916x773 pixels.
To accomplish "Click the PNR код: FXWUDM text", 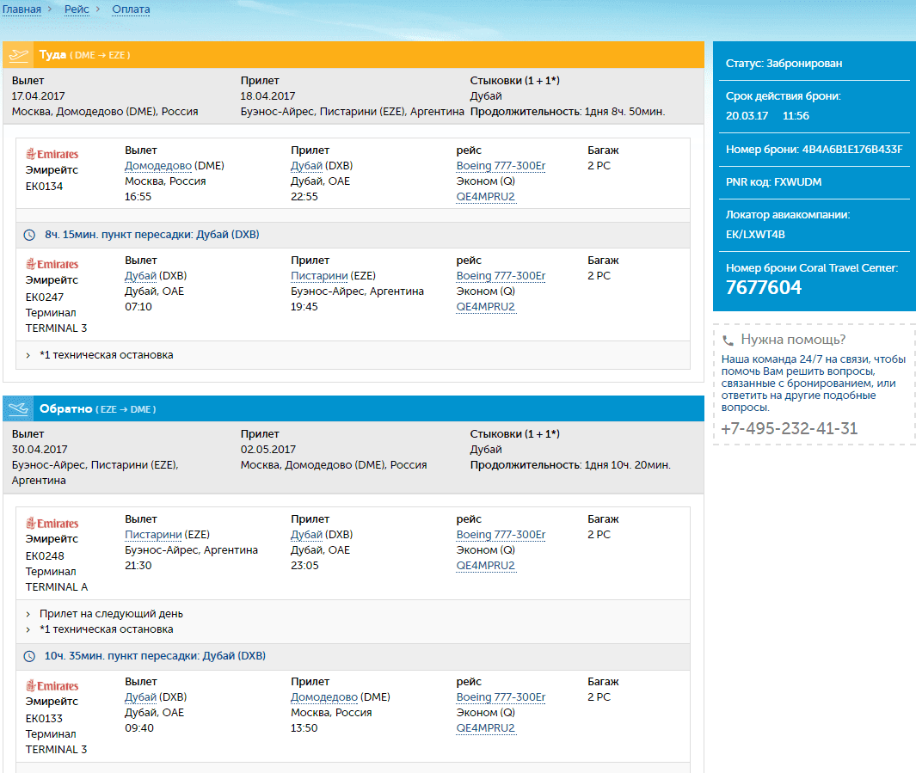I will [773, 181].
